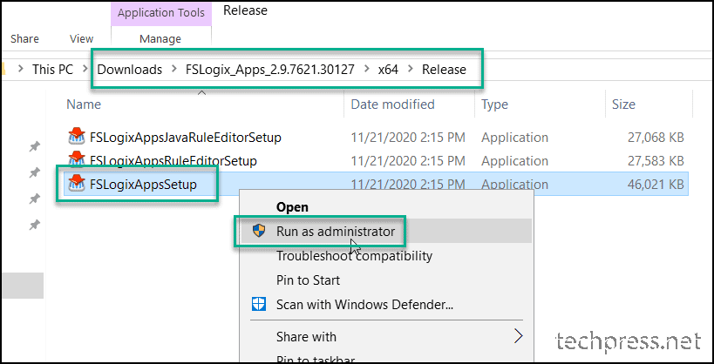Viewport: 714px width, 364px height.
Task: Click the Windows Defender shield icon
Action: click(x=259, y=304)
